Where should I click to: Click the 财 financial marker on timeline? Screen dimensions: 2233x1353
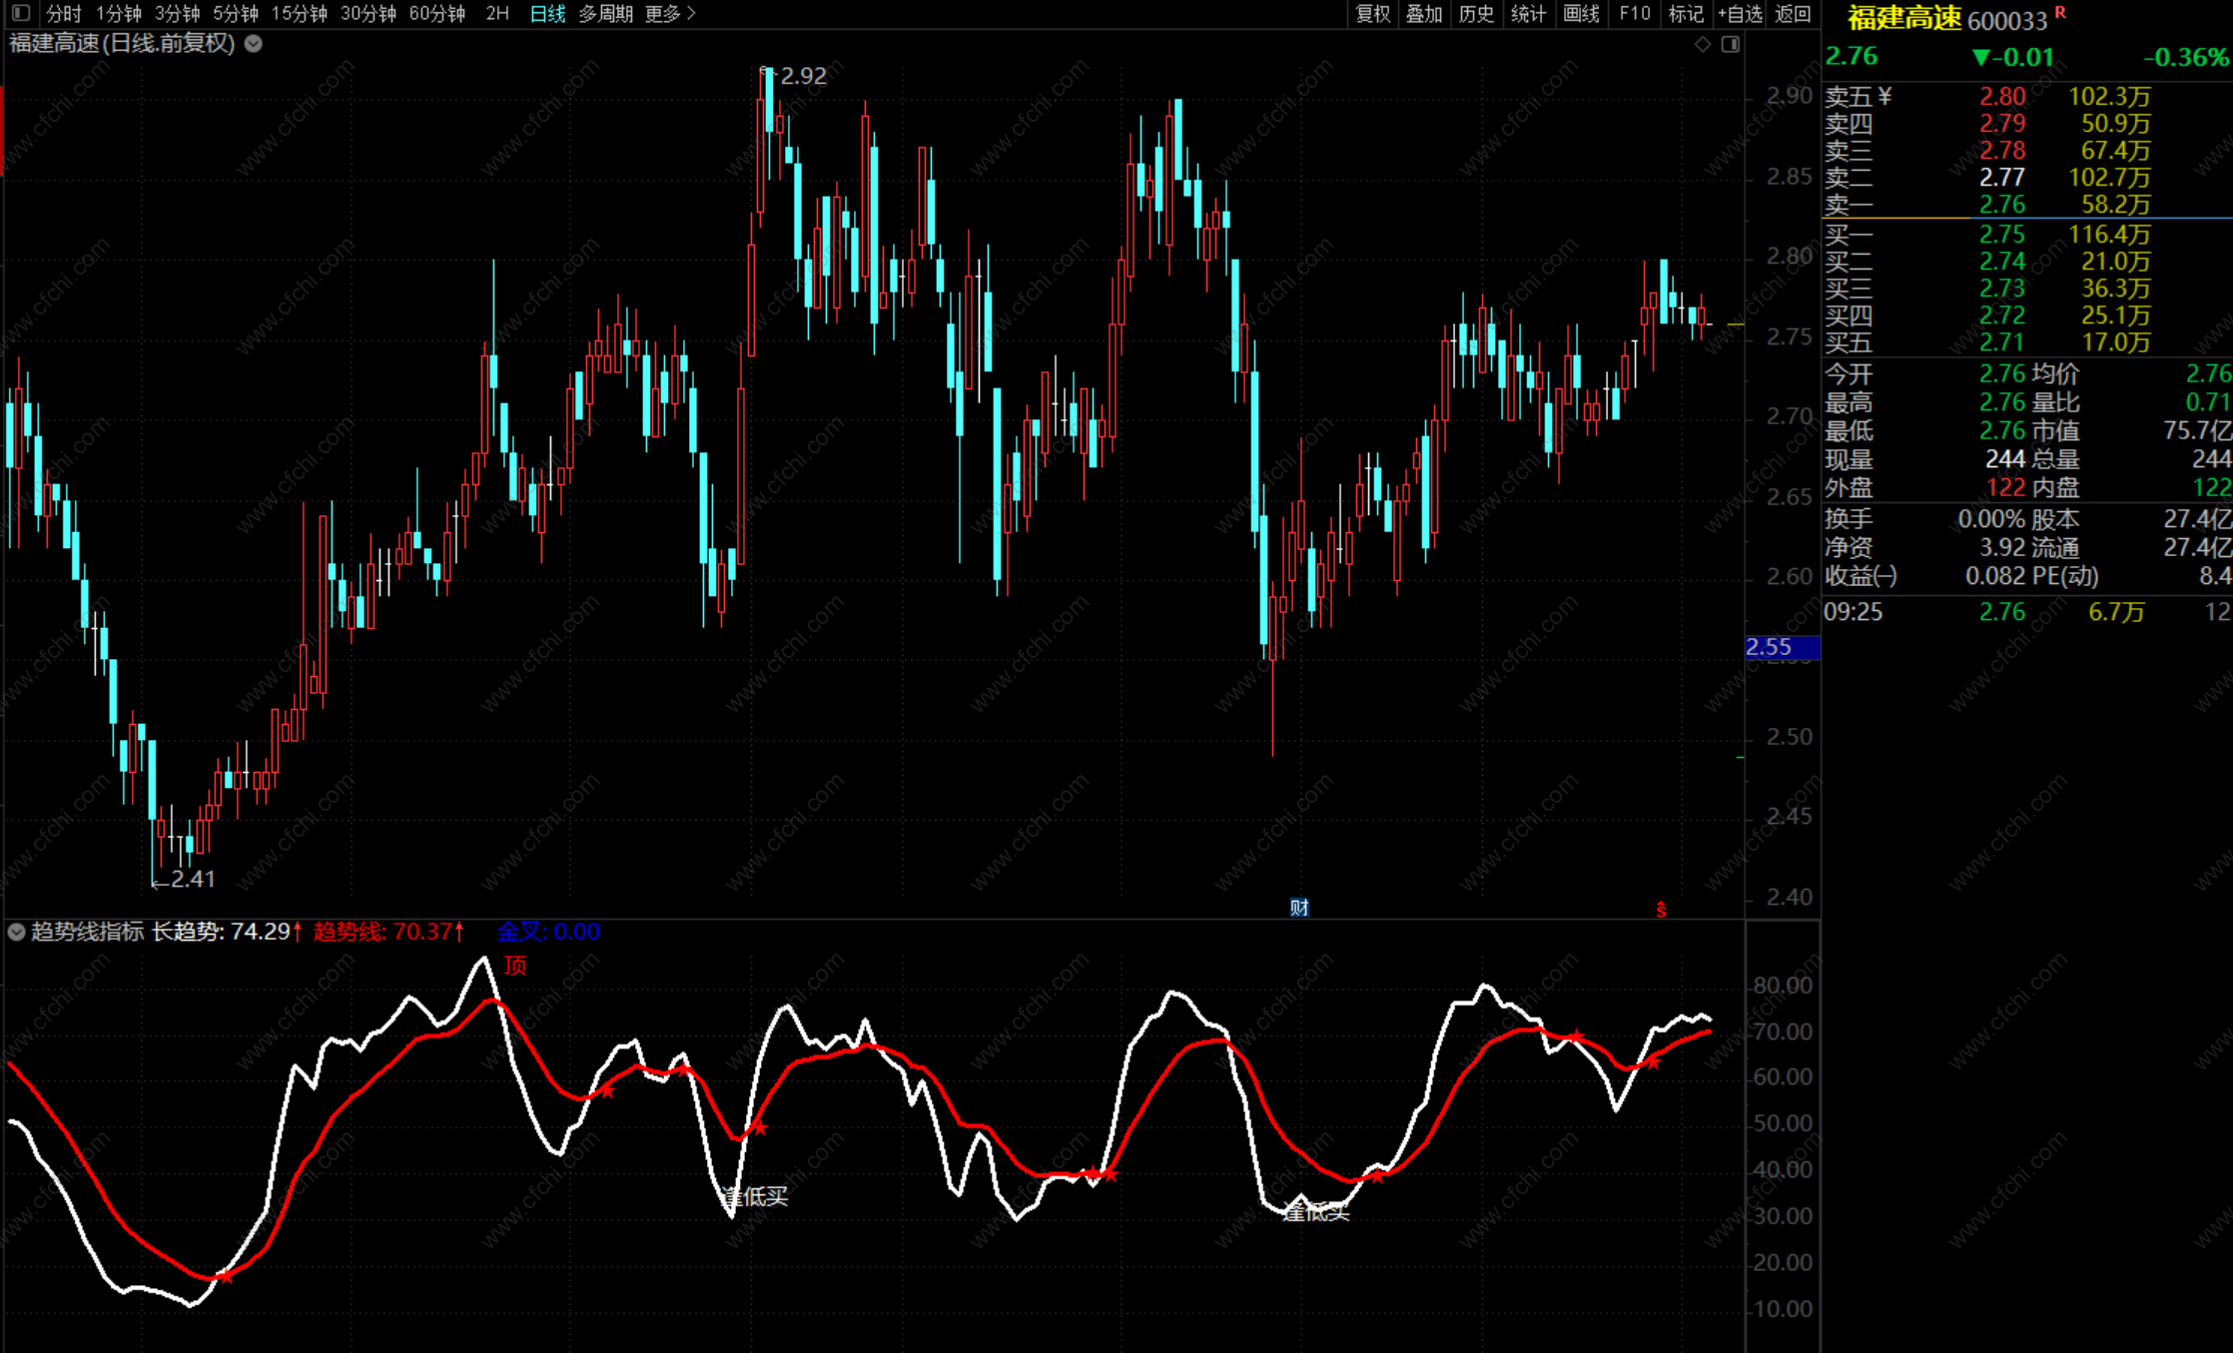point(1298,907)
